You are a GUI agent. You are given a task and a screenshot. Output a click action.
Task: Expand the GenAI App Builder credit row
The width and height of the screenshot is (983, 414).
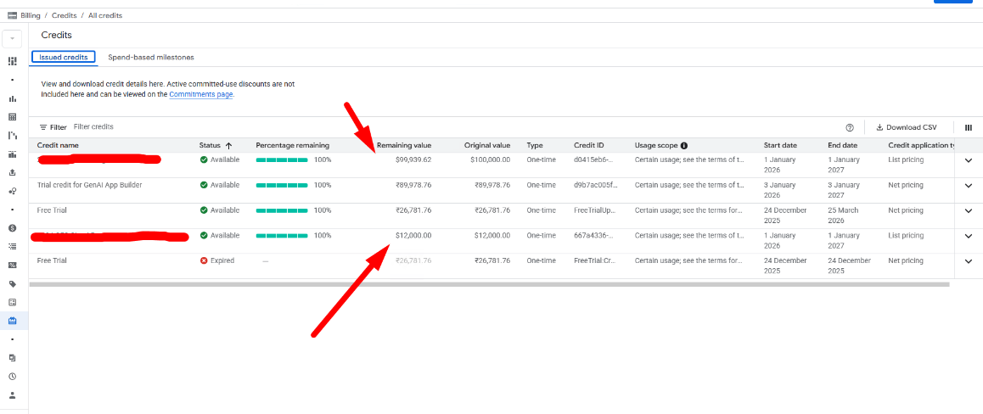(968, 185)
